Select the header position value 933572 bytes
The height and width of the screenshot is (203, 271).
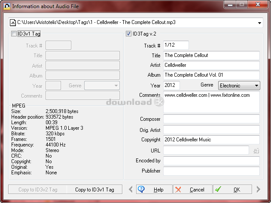pyautogui.click(x=59, y=117)
